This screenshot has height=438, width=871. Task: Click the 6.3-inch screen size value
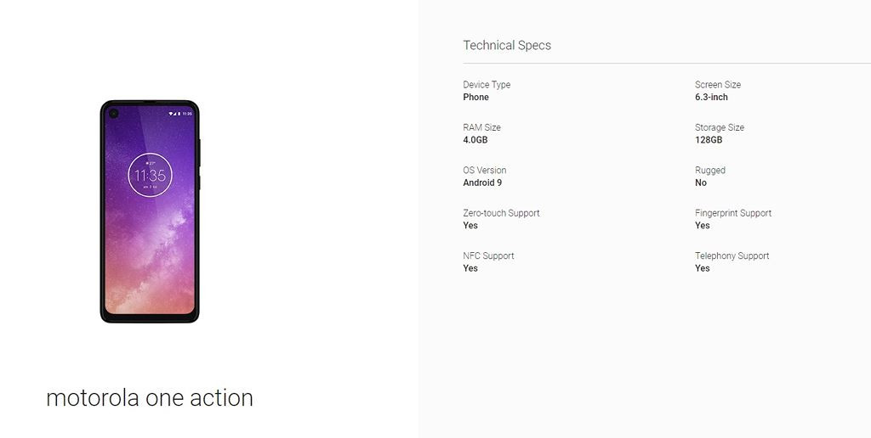coord(711,98)
